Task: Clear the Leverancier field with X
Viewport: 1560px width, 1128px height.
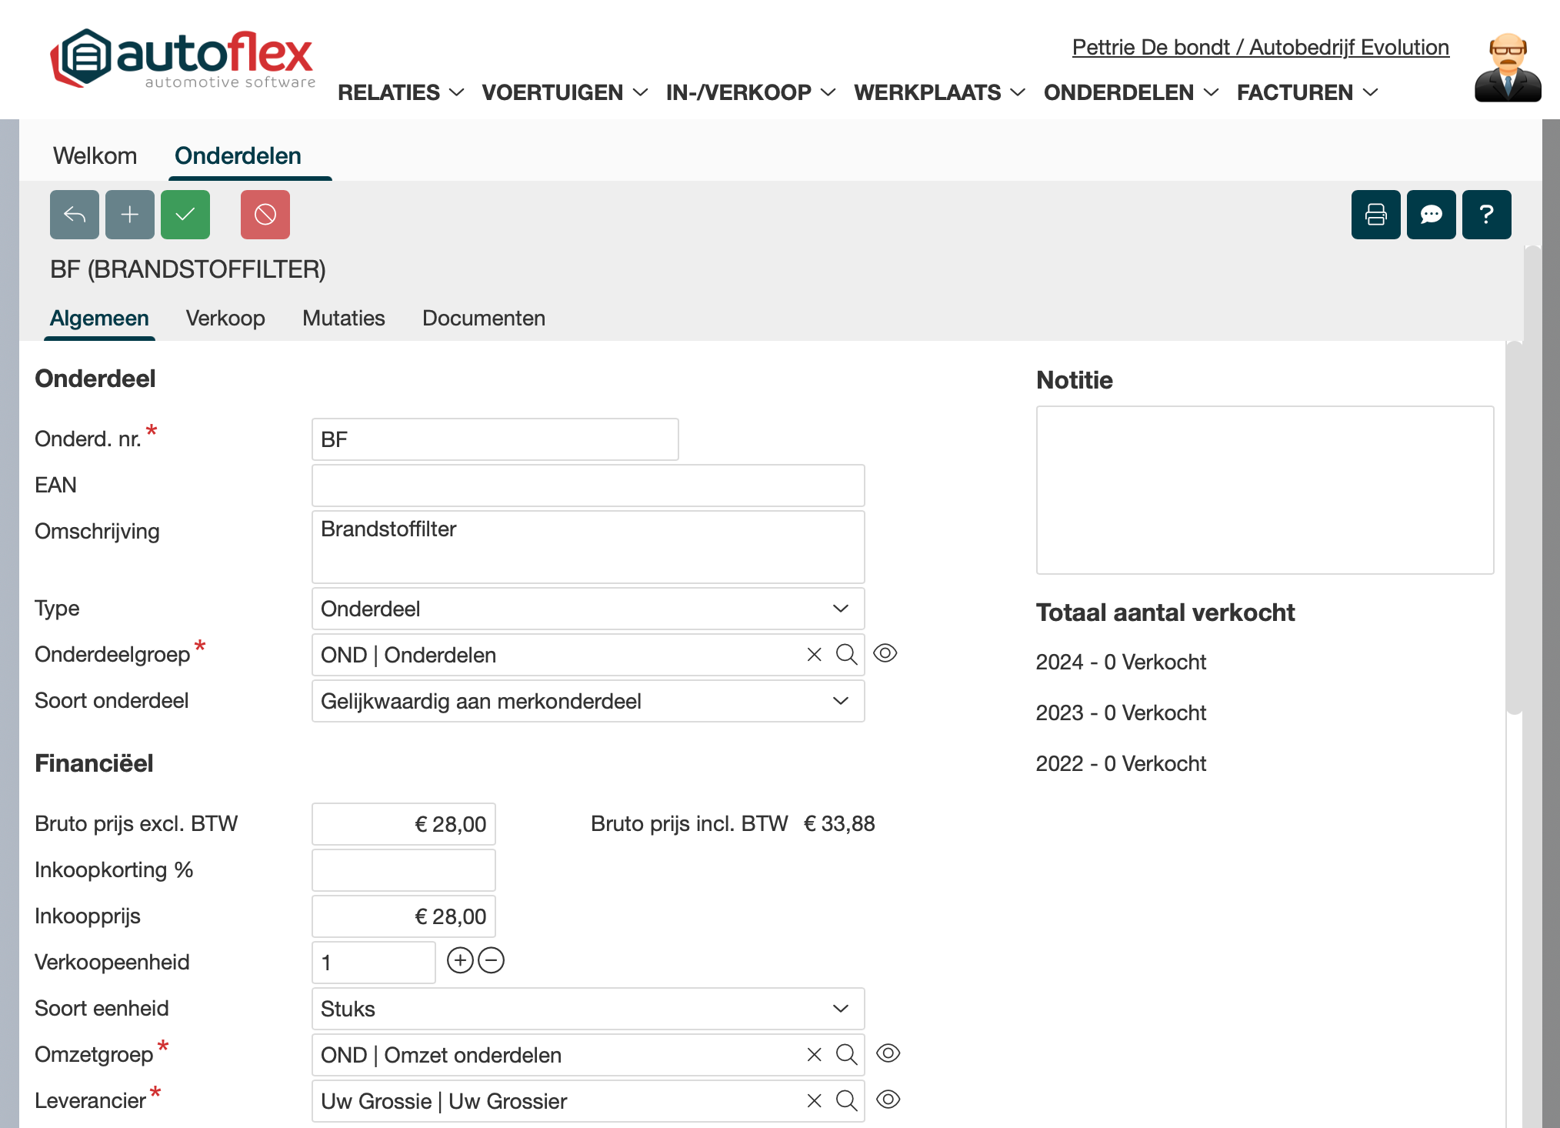Action: tap(814, 1101)
